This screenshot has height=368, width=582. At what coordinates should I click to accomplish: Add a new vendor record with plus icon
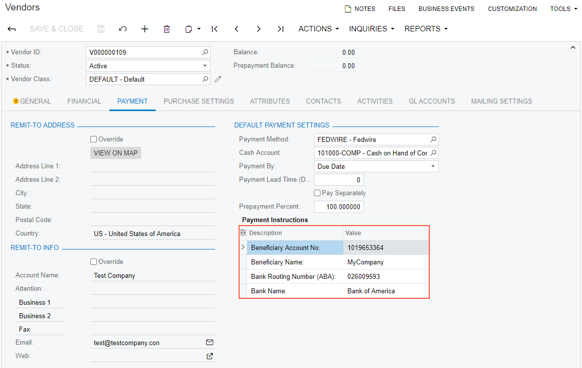145,29
